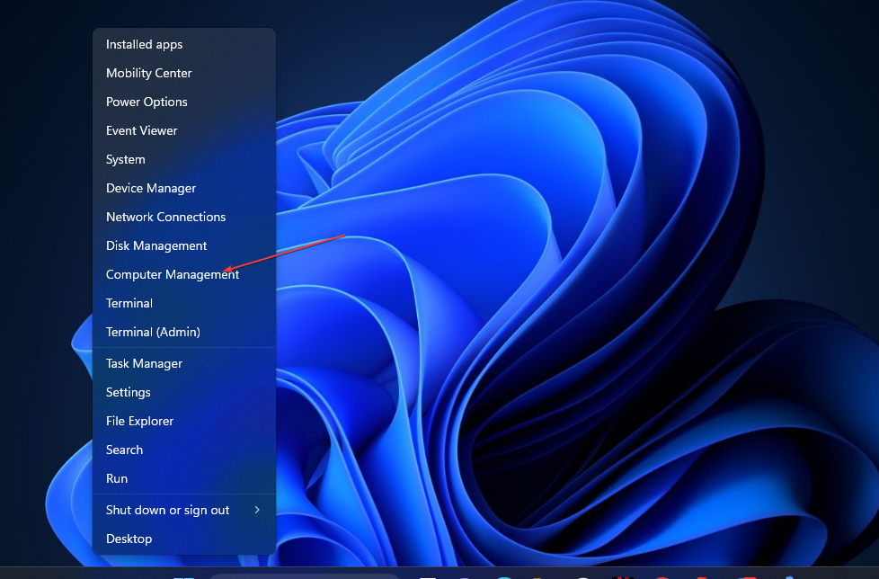
Task: Open the Run dialog
Action: tap(116, 478)
